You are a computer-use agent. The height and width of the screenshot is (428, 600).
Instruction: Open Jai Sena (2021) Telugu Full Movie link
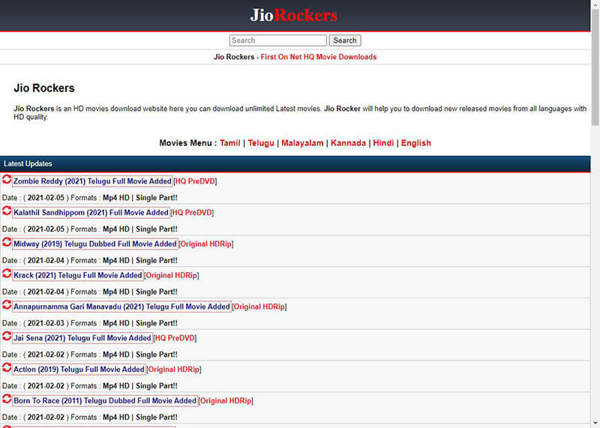click(x=82, y=338)
